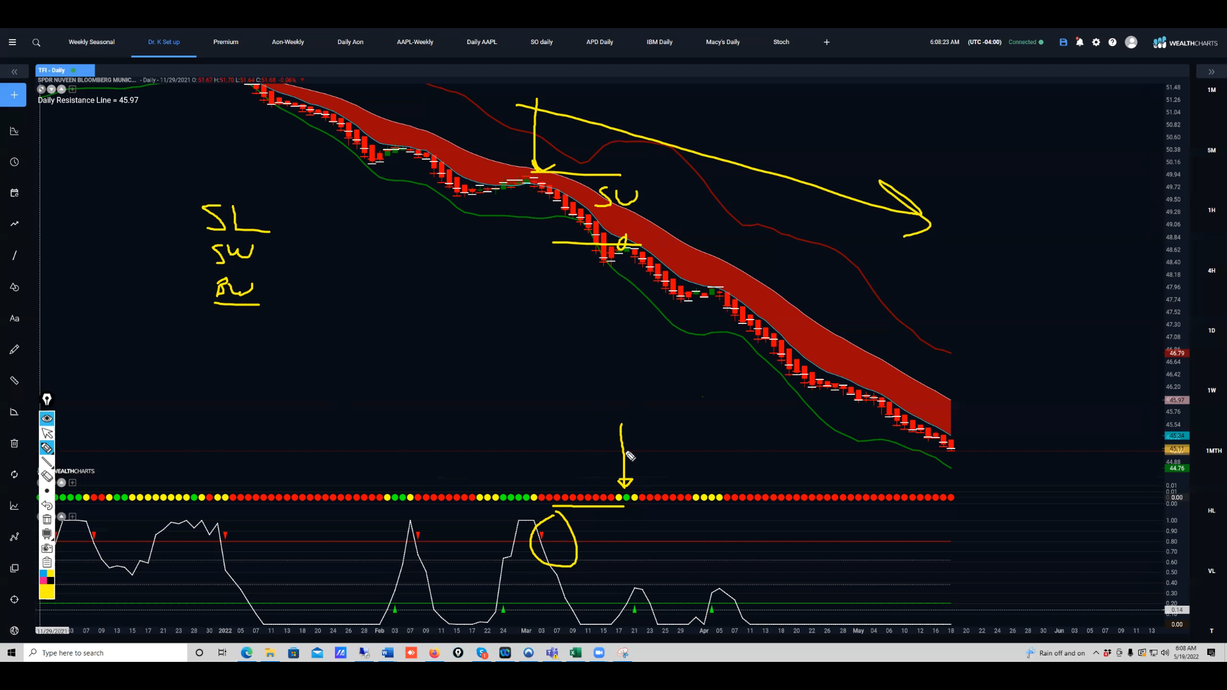Viewport: 1227px width, 690px height.
Task: Click the TFI - Daily chart label tab
Action: click(66, 70)
